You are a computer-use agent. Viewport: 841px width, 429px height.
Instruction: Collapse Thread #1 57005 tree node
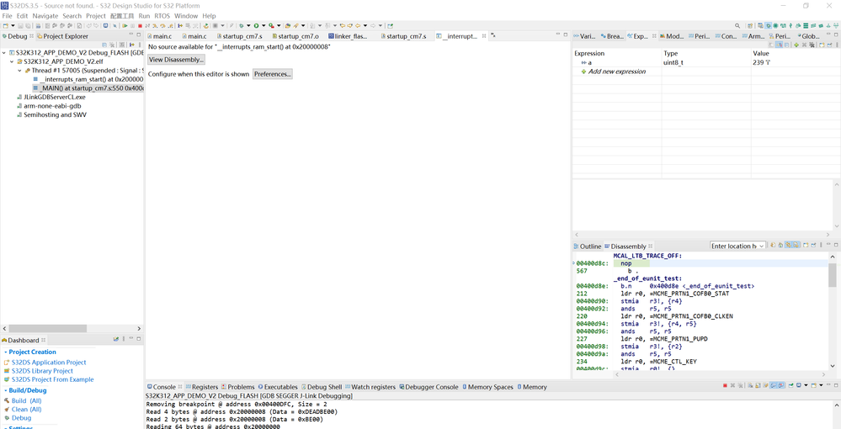tap(19, 71)
